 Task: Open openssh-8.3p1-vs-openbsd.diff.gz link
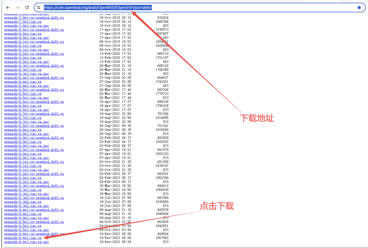point(34,66)
